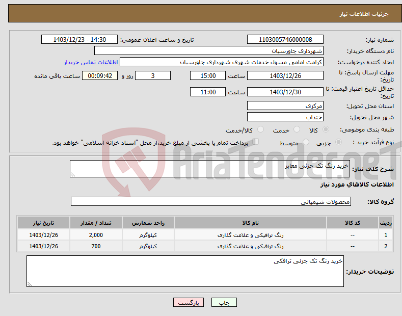Choose the جزیی purchase type radio
The height and width of the screenshot is (316, 402).
pyautogui.click(x=338, y=142)
